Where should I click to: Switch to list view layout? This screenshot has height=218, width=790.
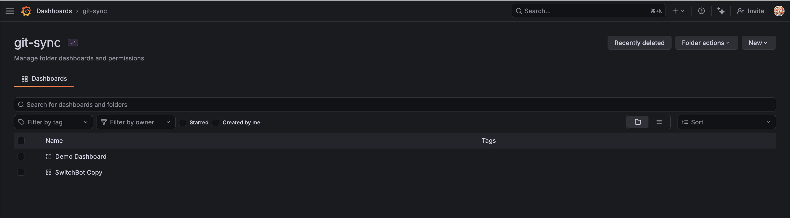(658, 122)
